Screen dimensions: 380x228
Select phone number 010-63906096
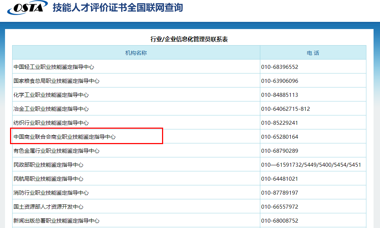click(x=280, y=81)
